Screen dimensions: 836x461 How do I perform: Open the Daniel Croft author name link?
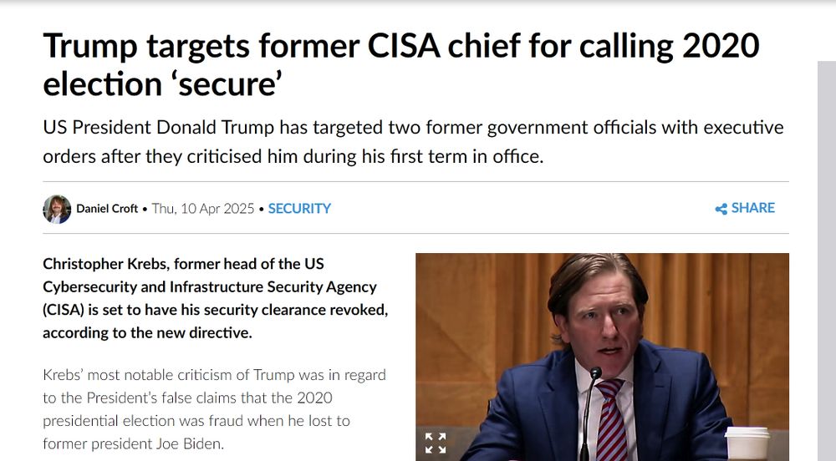click(x=107, y=209)
